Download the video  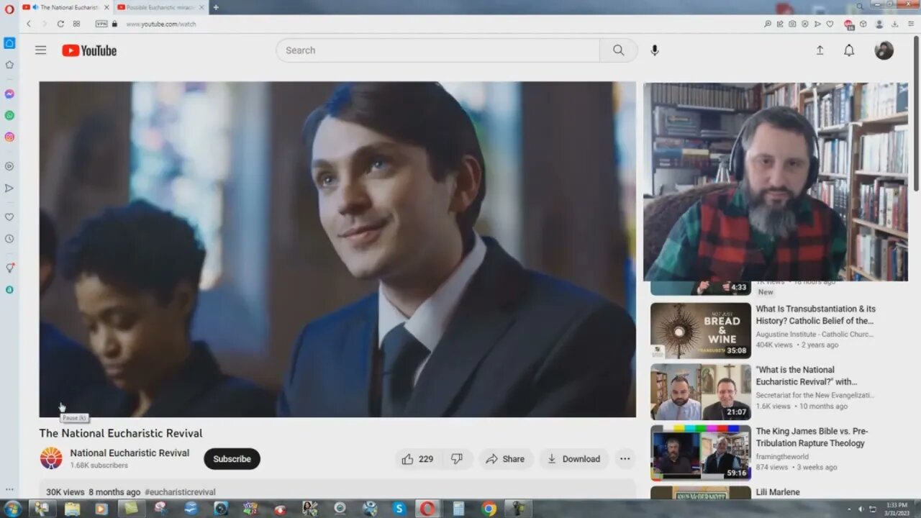573,459
